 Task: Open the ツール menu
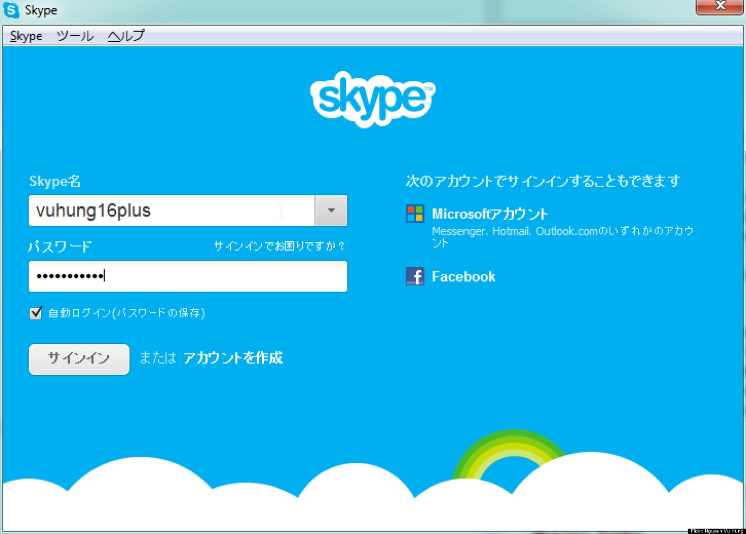(75, 36)
